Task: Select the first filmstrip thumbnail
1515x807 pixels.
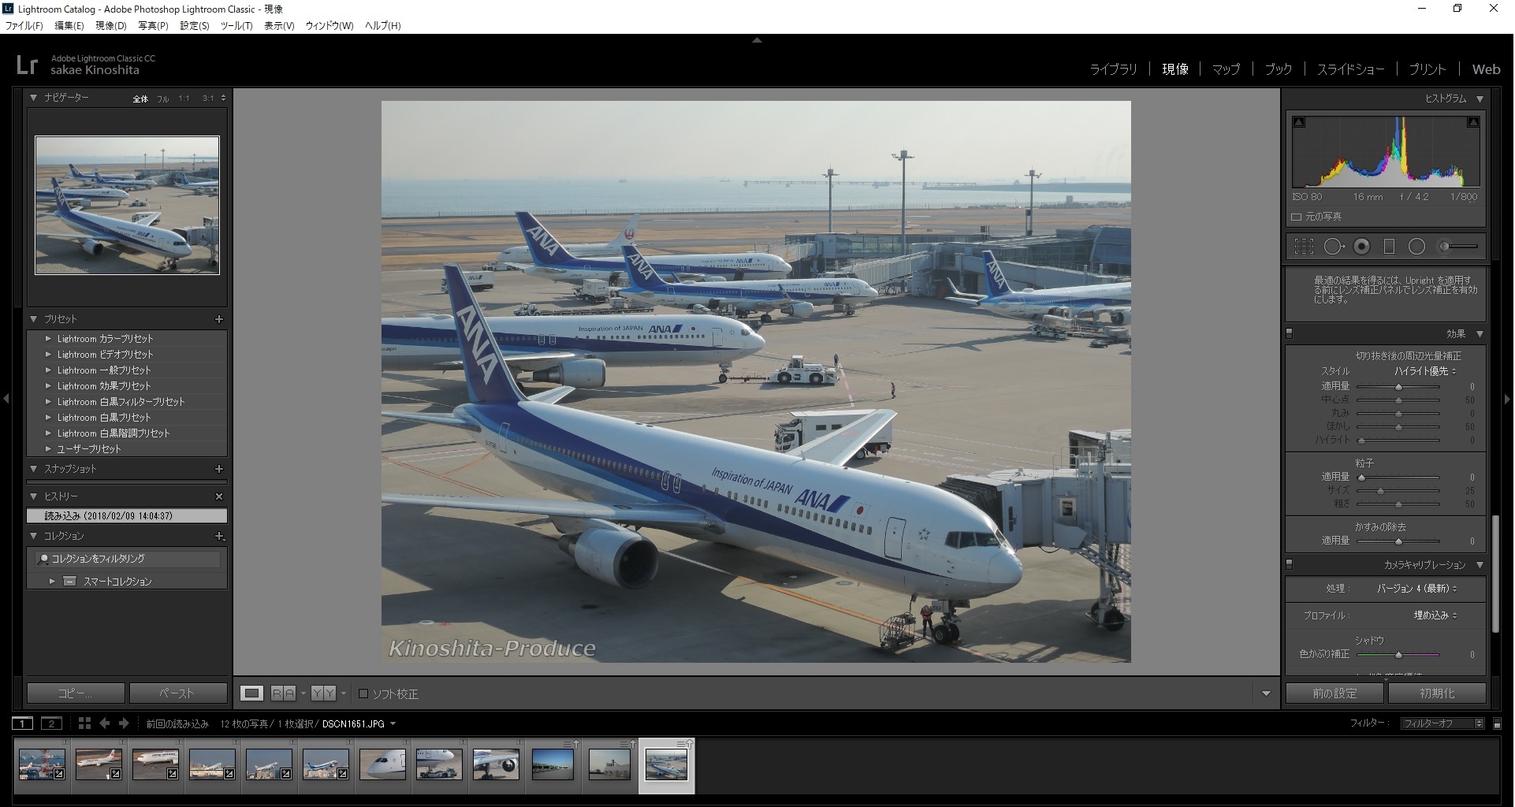Action: 42,764
